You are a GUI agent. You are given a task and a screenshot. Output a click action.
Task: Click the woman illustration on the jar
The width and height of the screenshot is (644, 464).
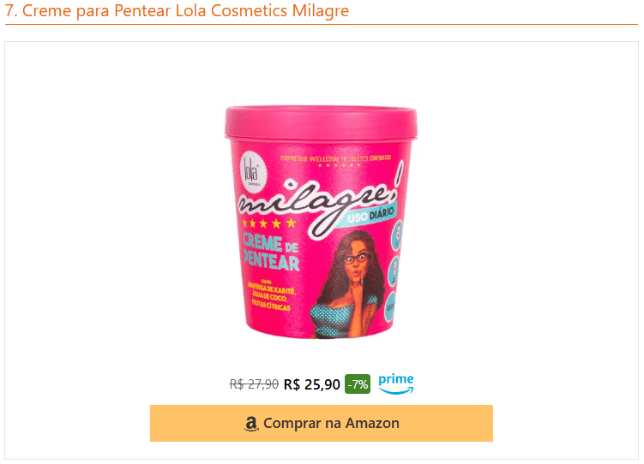(x=349, y=284)
